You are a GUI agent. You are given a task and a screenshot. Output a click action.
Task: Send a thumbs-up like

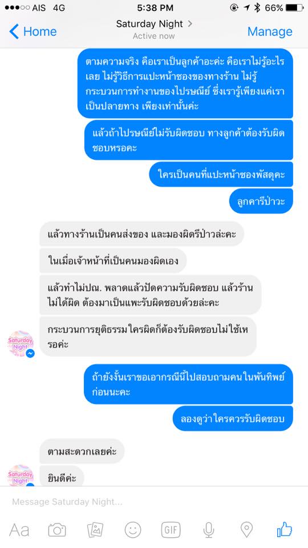coord(284,530)
